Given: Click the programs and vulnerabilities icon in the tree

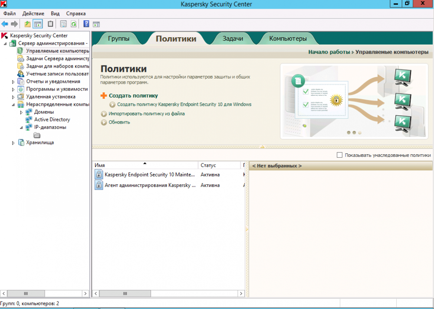Looking at the screenshot, I should [21, 89].
